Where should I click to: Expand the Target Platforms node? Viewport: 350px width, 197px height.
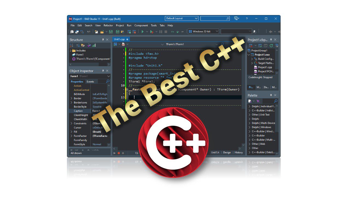[252, 63]
